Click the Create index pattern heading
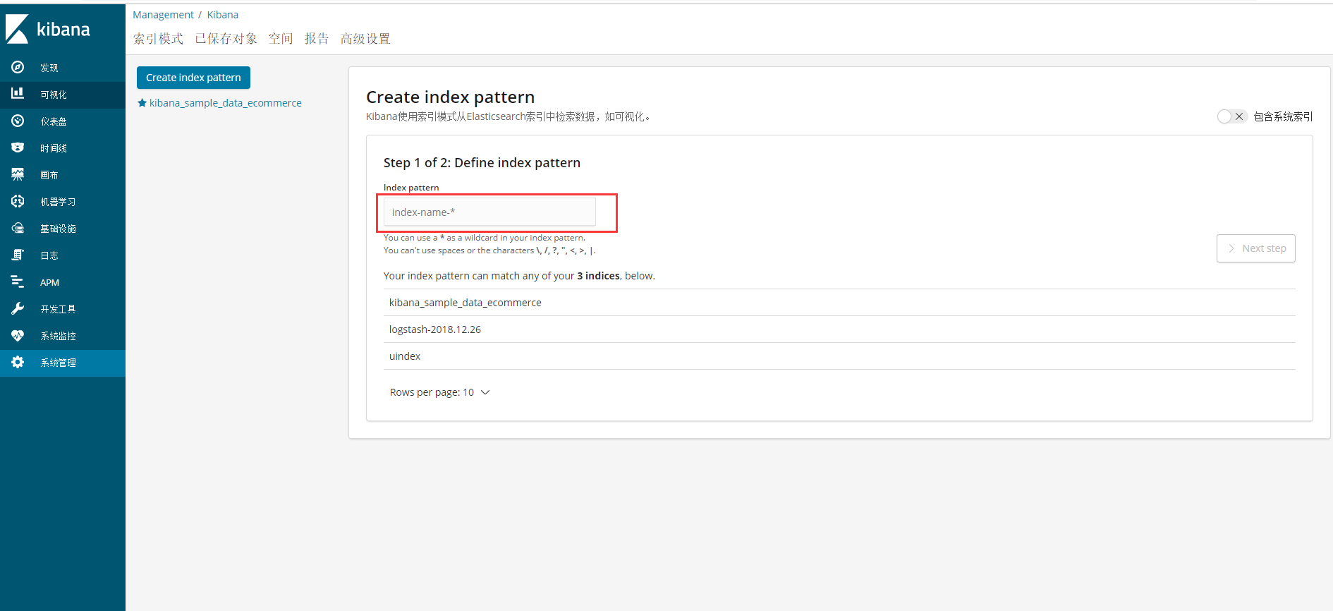The width and height of the screenshot is (1333, 611). [x=450, y=97]
